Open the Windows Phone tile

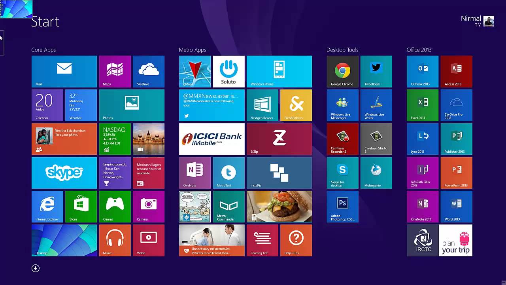pyautogui.click(x=279, y=72)
